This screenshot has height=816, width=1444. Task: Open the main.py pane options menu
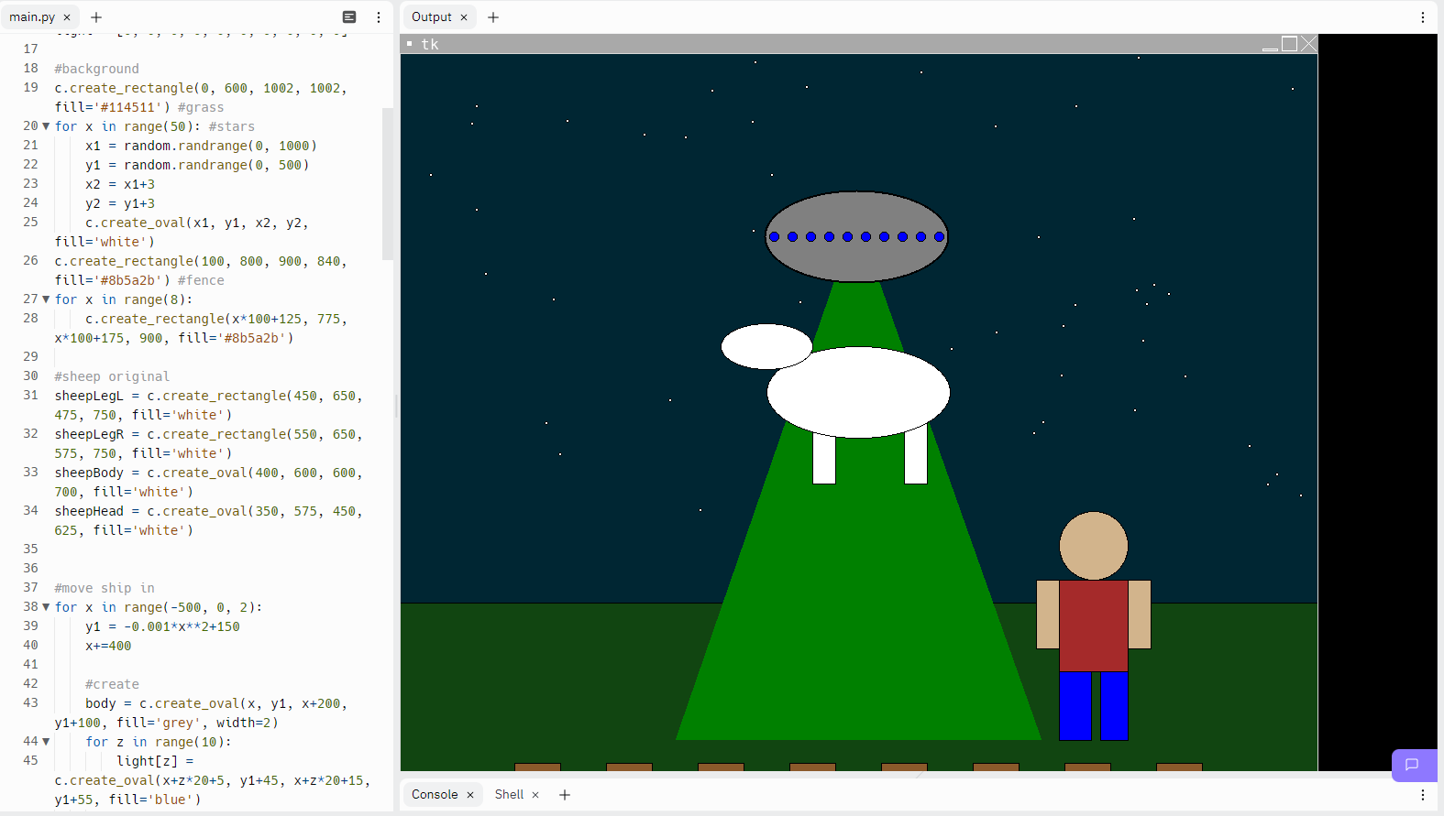coord(379,17)
